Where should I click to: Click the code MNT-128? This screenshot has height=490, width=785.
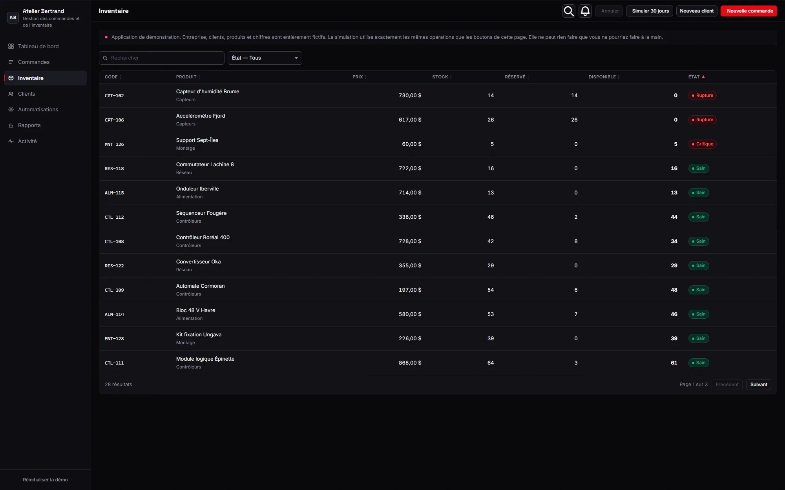click(114, 339)
